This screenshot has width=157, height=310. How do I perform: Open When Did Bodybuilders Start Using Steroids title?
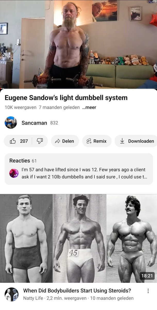point(77,290)
